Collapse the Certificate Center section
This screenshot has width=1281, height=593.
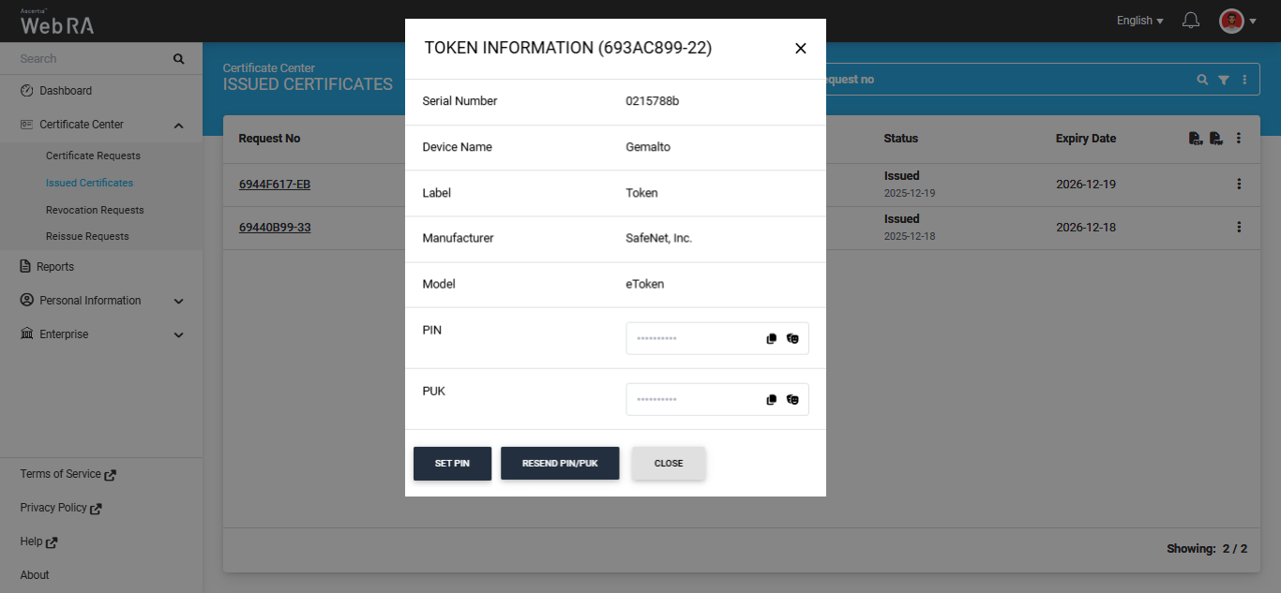click(179, 126)
